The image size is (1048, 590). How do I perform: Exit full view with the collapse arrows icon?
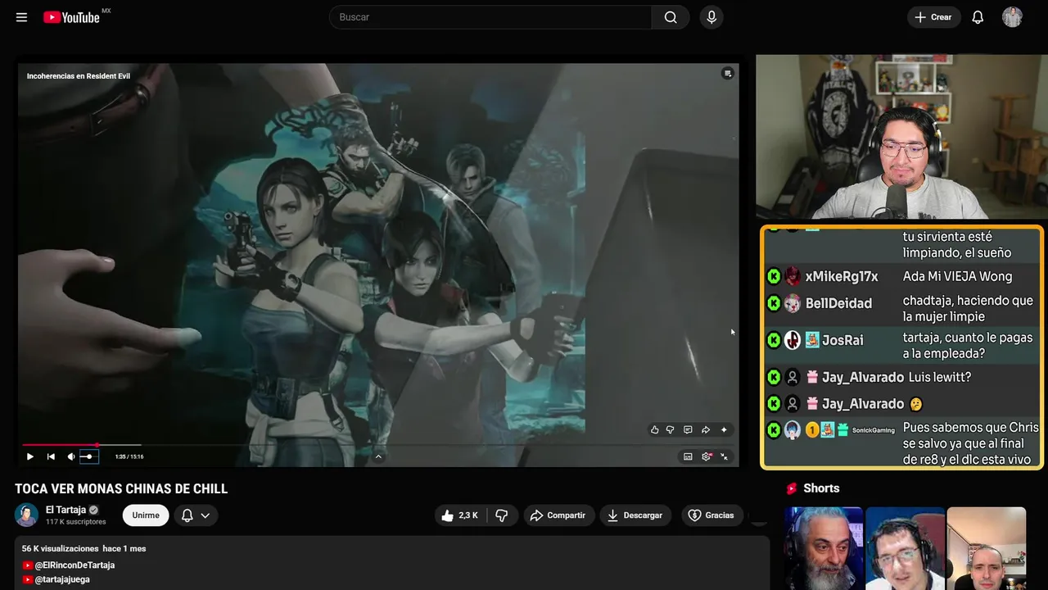coord(724,456)
